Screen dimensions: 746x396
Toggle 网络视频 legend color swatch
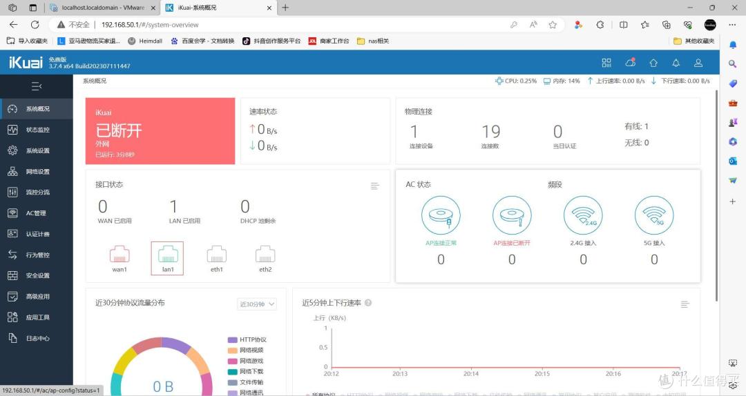[232, 350]
